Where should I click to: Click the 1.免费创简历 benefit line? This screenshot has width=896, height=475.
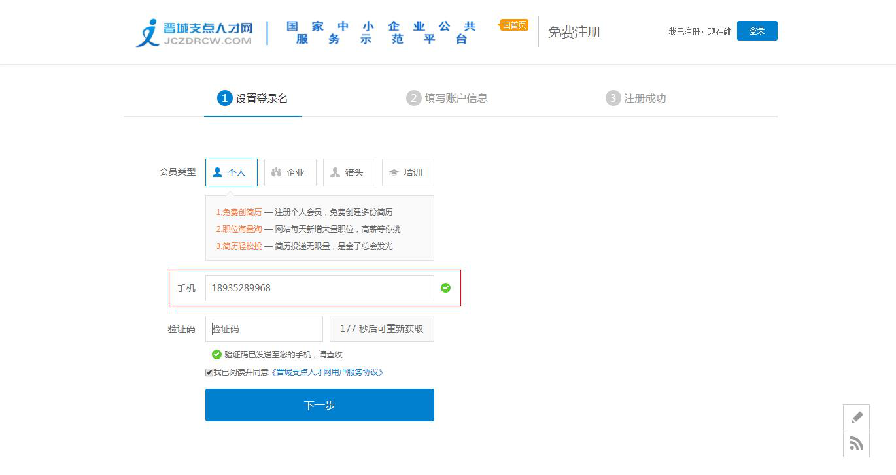point(304,212)
